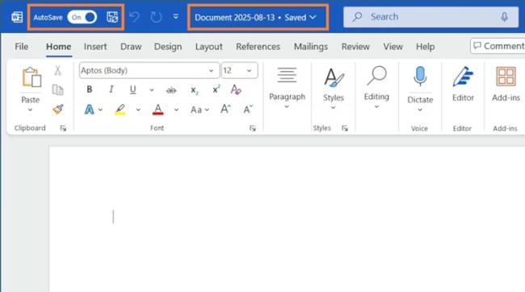Click into the Search box
The height and width of the screenshot is (292, 525).
430,17
